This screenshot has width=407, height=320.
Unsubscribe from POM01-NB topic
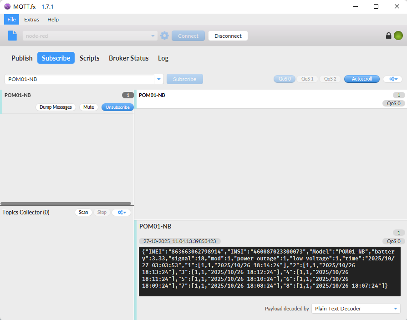(117, 107)
